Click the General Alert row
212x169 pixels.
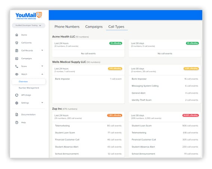point(165,93)
